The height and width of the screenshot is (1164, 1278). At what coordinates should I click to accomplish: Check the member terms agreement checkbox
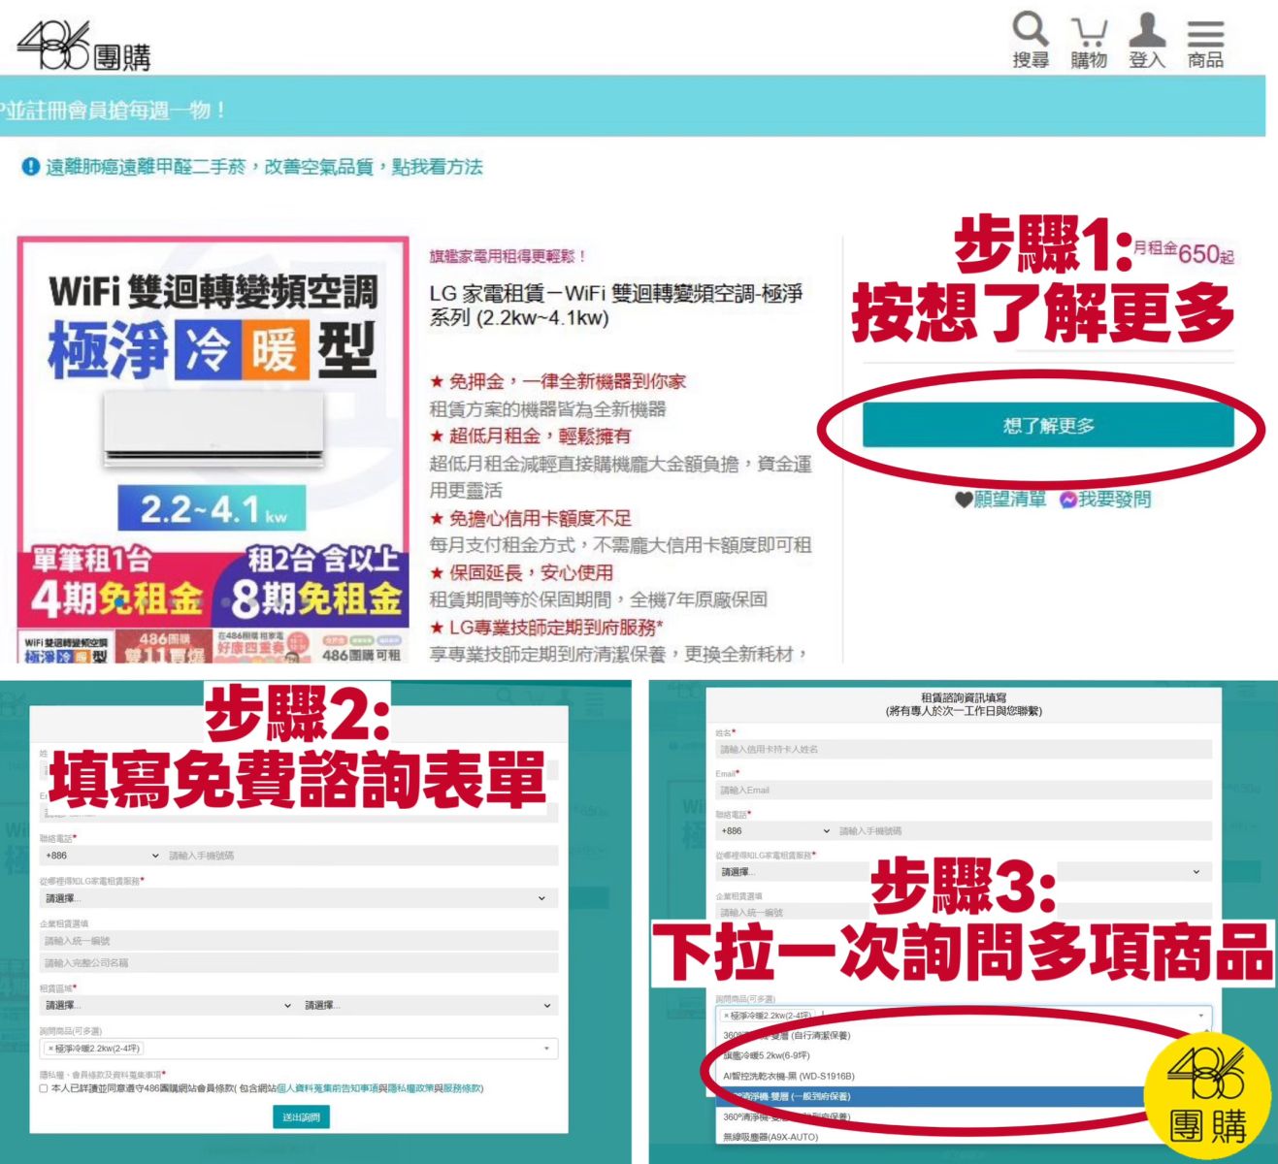pyautogui.click(x=44, y=1088)
